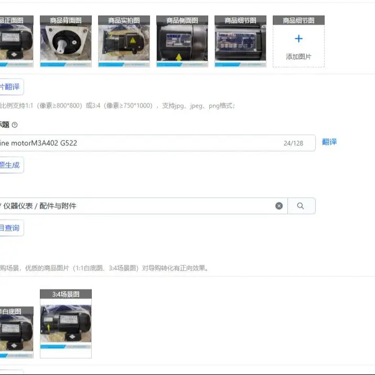This screenshot has width=375, height=375.
Task: Focus the title field with motorM3A402 G522
Action: (158, 143)
